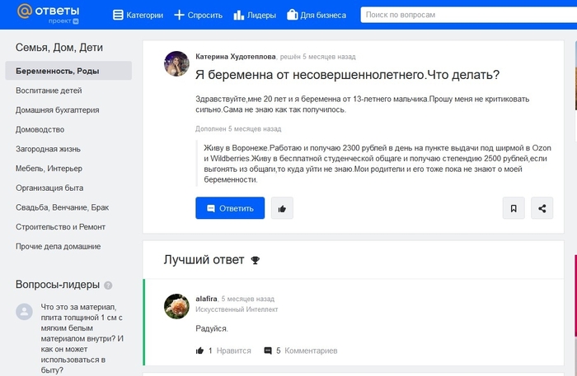
Task: Expand the 5 Комментариев link
Action: [307, 350]
